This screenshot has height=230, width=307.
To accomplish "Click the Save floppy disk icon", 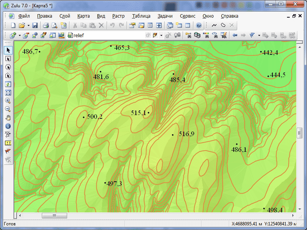I will [35, 26].
